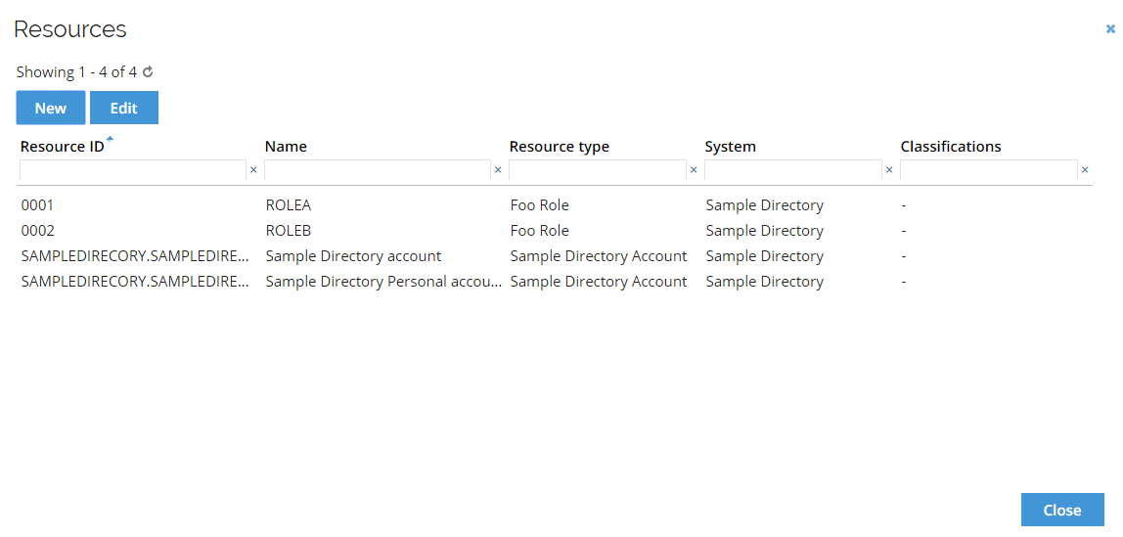Focus the Name filter input field
This screenshot has width=1123, height=537.
[x=379, y=170]
